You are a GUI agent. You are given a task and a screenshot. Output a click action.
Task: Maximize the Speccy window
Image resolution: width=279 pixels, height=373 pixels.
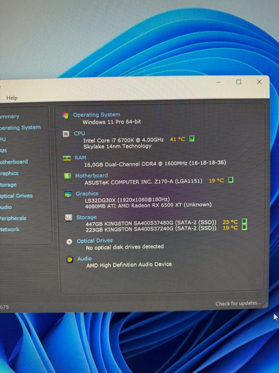(x=239, y=82)
